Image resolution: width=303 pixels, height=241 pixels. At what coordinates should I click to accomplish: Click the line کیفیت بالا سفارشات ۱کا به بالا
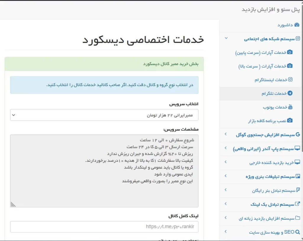click(x=139, y=161)
